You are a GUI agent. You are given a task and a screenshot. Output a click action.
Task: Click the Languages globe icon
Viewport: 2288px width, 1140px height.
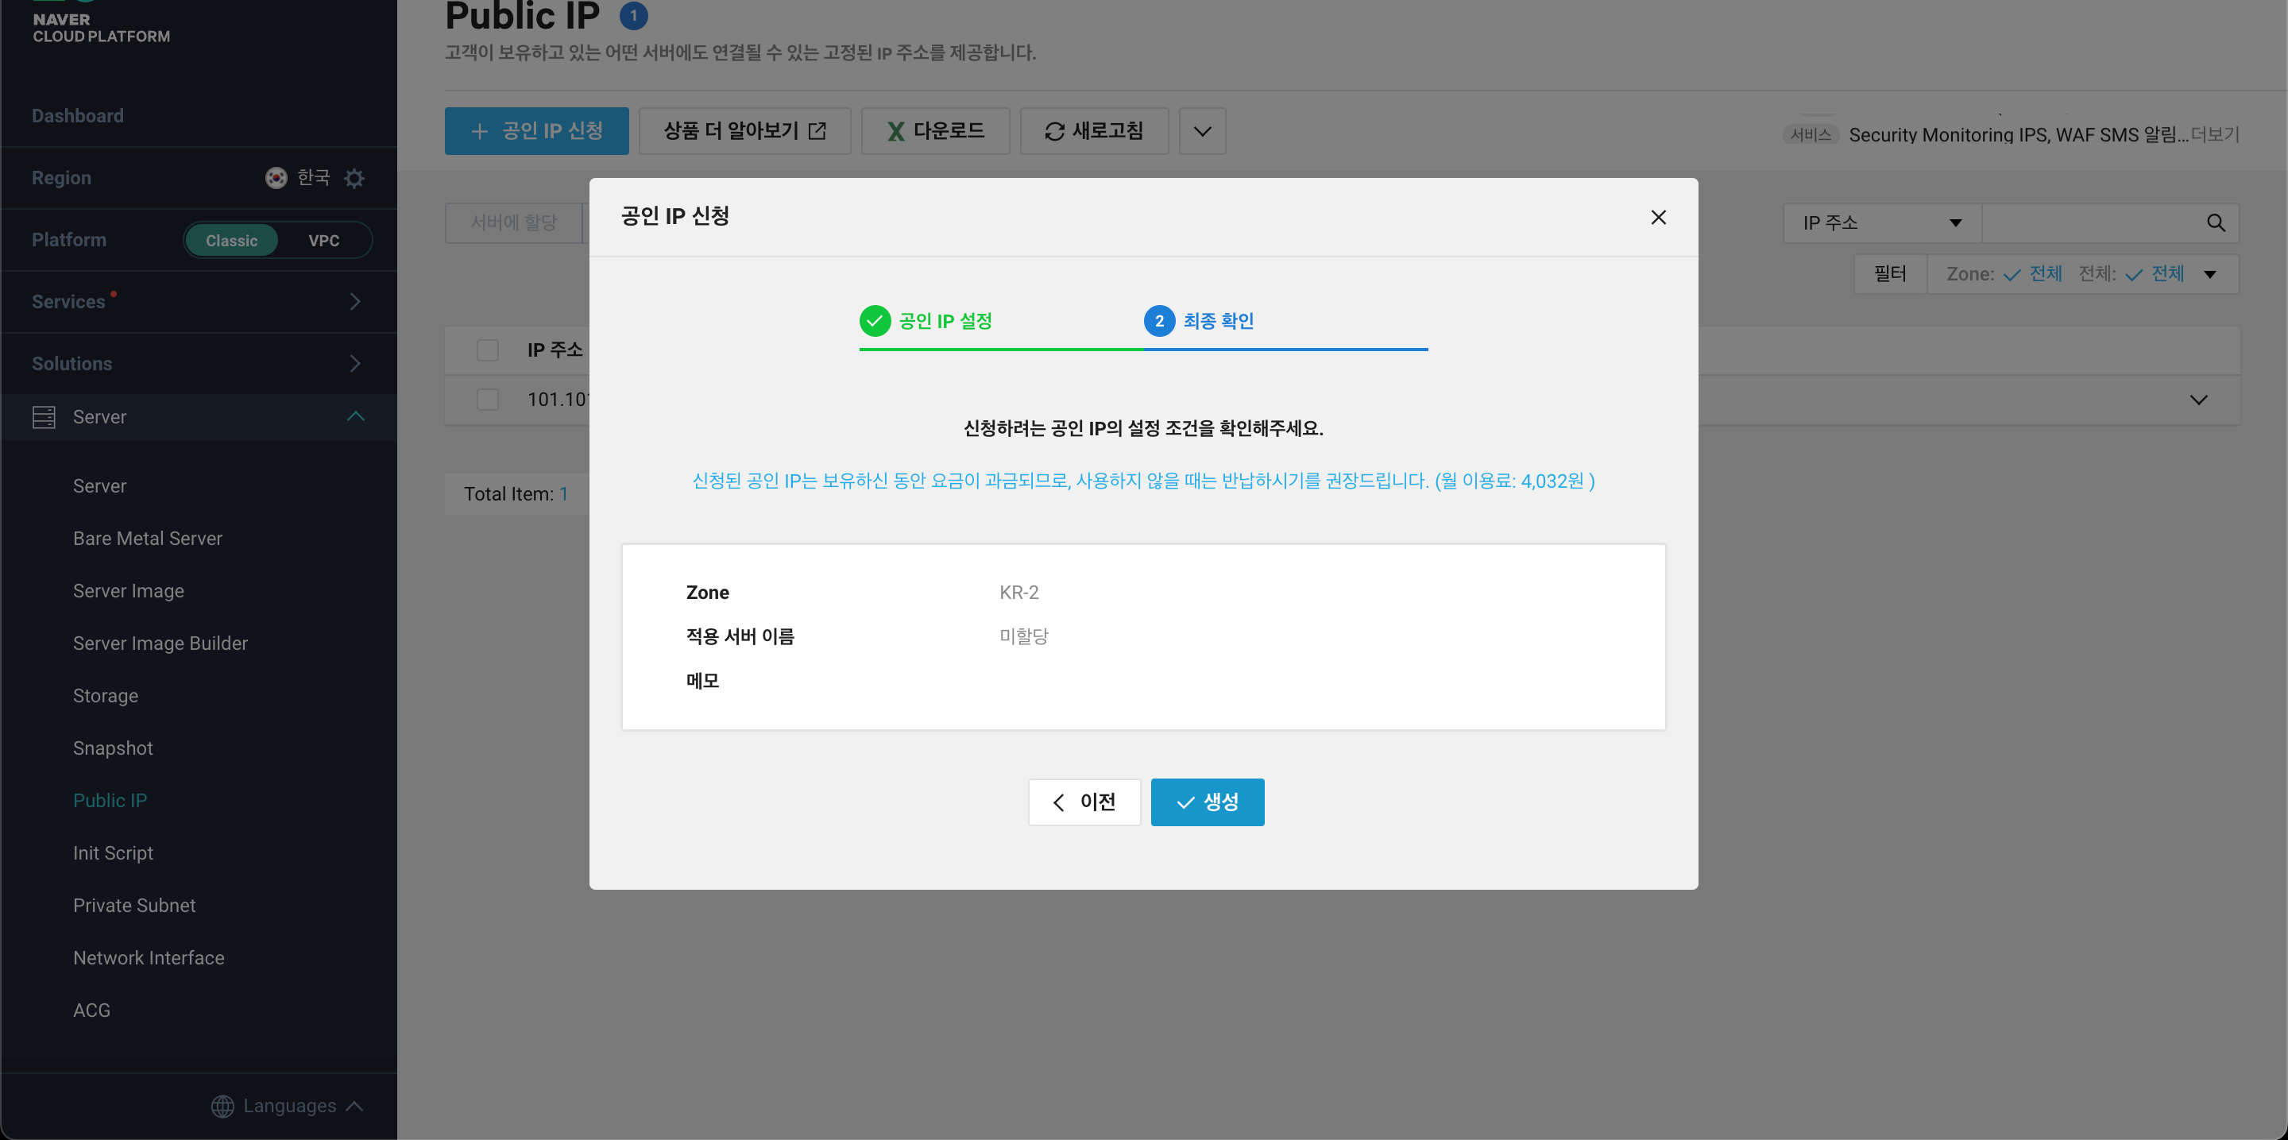click(x=222, y=1105)
